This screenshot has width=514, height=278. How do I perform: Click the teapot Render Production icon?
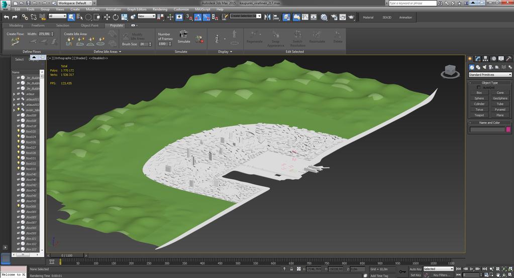coord(351,17)
